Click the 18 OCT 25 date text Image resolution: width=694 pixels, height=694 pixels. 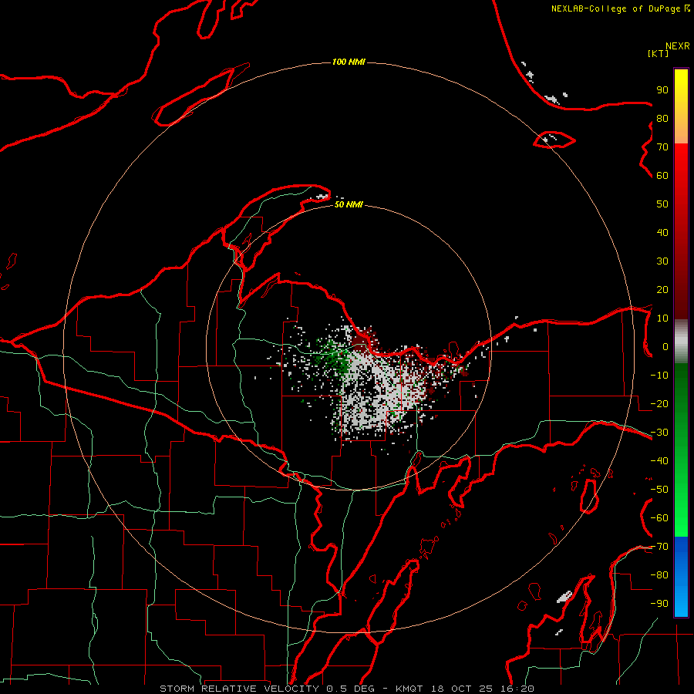[463, 689]
